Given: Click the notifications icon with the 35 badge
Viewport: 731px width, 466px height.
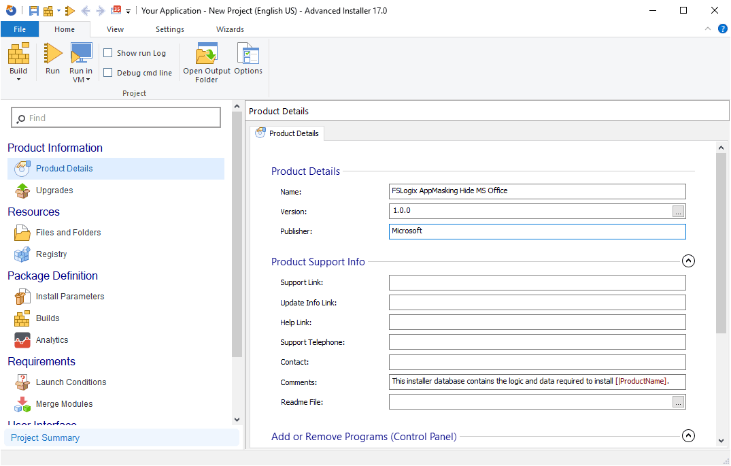Looking at the screenshot, I should click(116, 10).
